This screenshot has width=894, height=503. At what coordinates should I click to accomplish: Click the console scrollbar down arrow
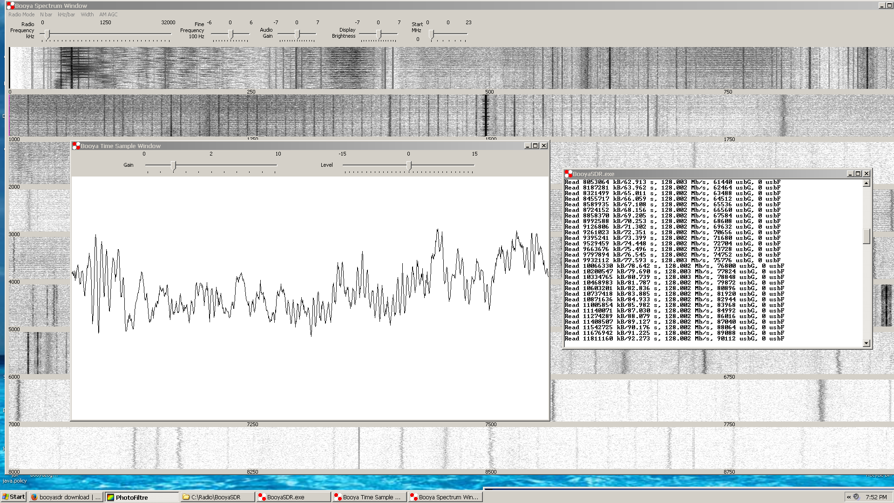[x=867, y=343]
